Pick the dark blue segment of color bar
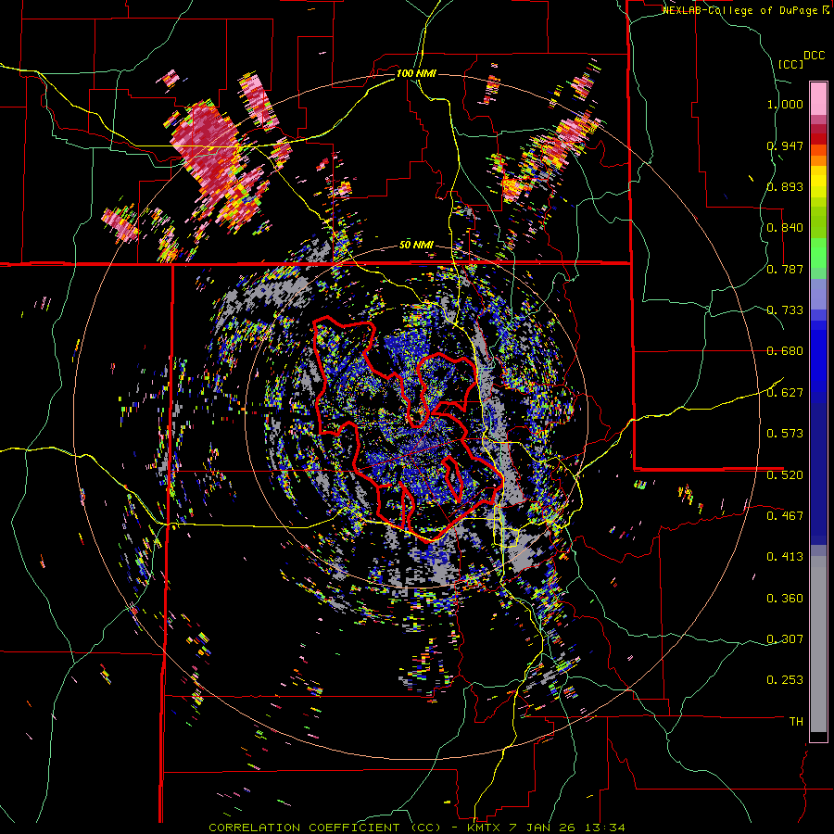Viewport: 834px width, 834px height. 818,474
